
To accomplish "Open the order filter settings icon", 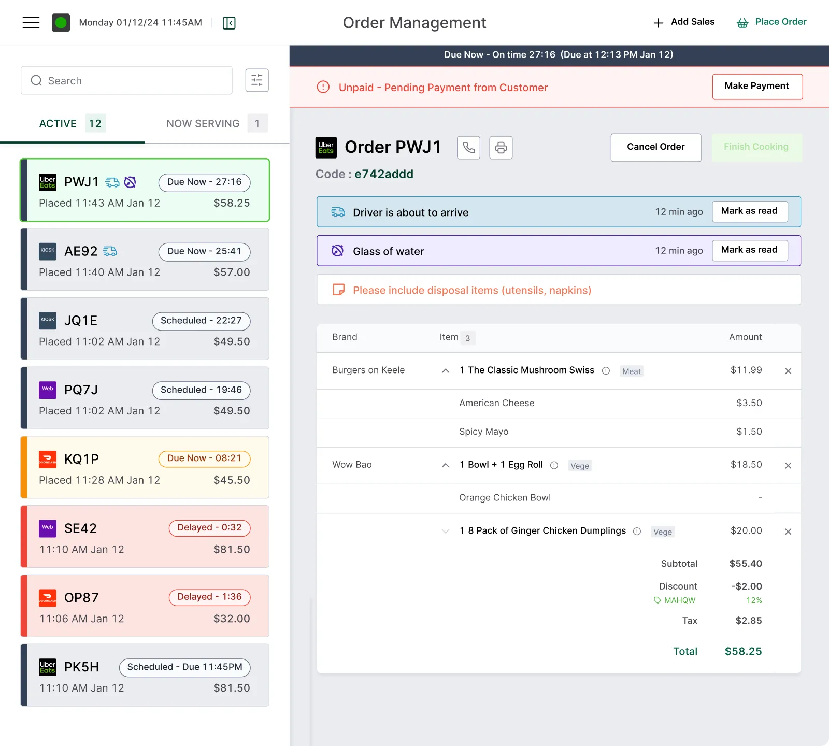I will [257, 80].
